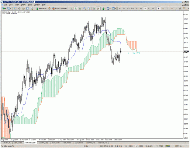Open the Charts menu

click(x=23, y=5)
